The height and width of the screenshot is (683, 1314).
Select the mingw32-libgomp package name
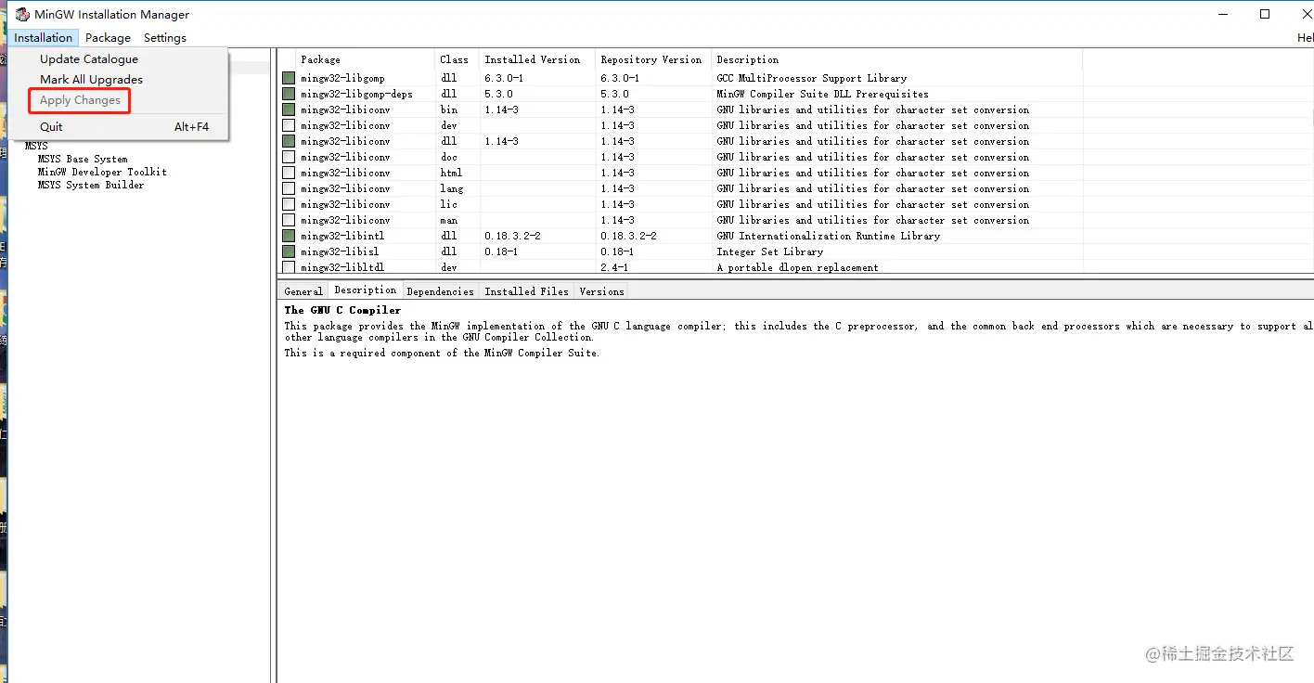[x=342, y=78]
